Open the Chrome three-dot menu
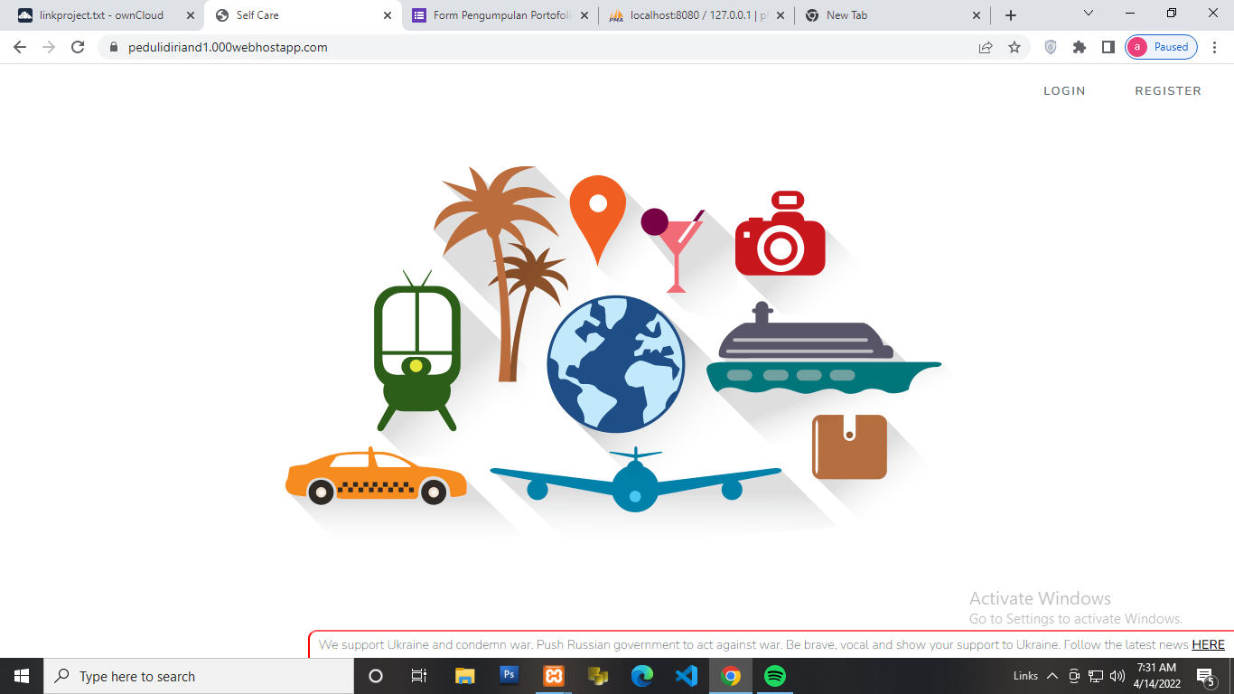Screen dimensions: 1234x694 click(1214, 47)
